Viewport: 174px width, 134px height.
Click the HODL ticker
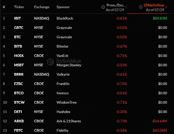19,56
